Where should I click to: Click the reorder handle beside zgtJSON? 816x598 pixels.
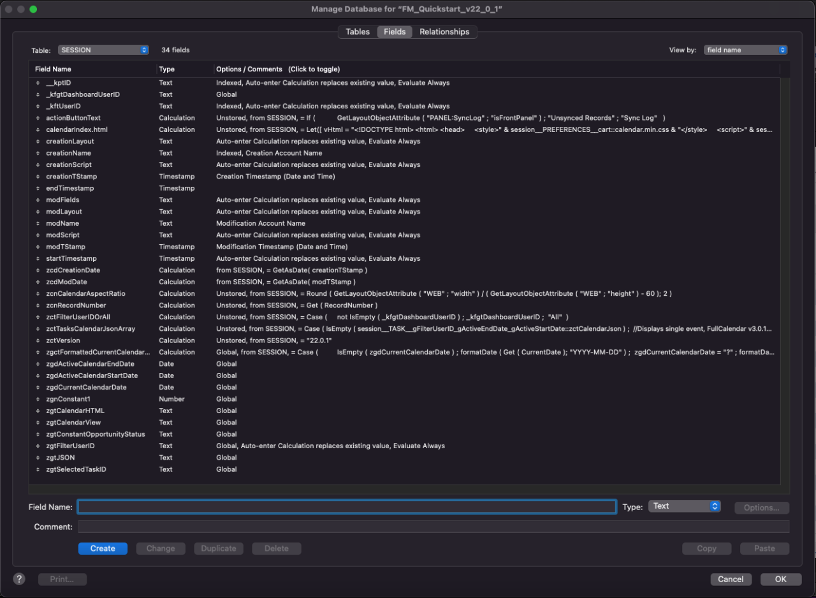(x=38, y=457)
